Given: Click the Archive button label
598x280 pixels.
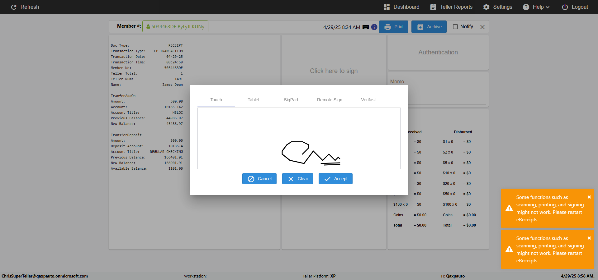Looking at the screenshot, I should click(x=434, y=27).
